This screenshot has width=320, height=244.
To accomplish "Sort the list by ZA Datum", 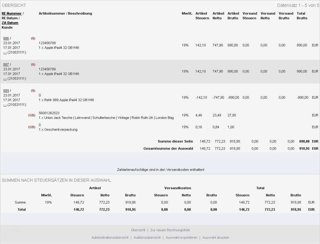I will (9, 23).
